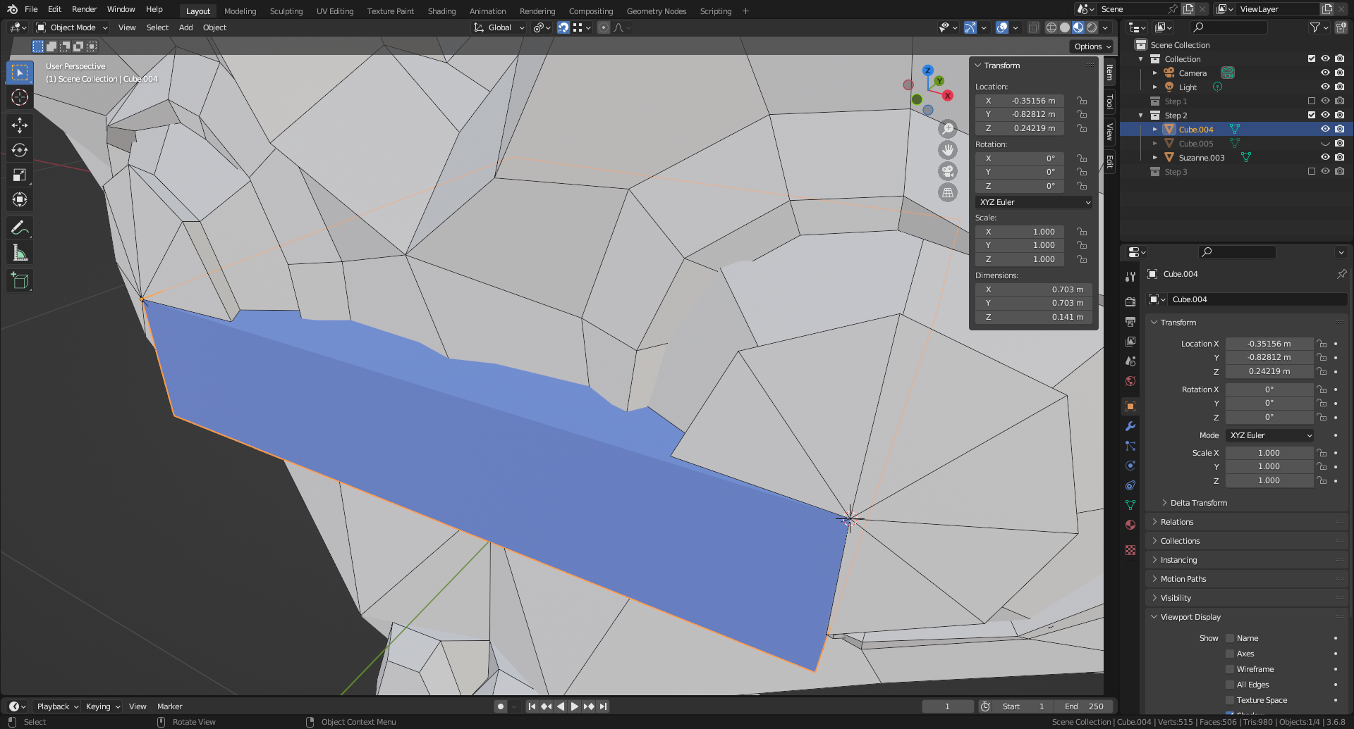Viewport: 1354px width, 729px height.
Task: Open the Object Constraints tab
Action: [1130, 485]
